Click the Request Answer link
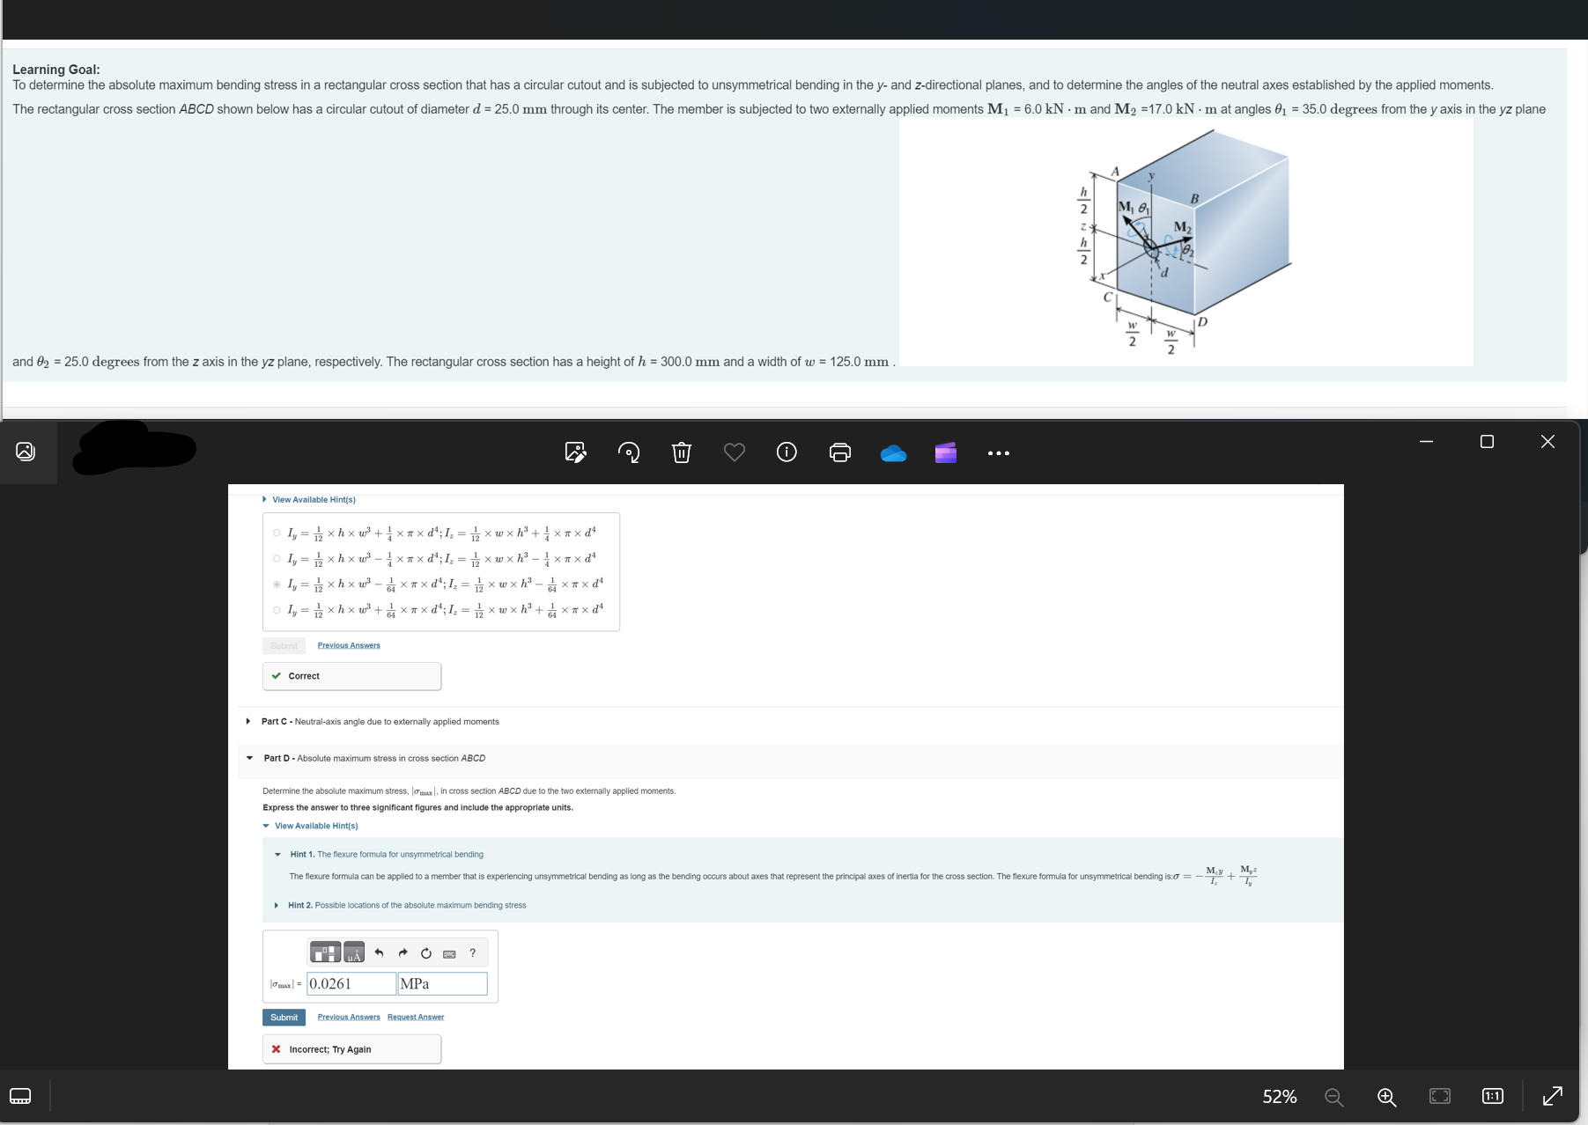This screenshot has width=1588, height=1125. coord(415,1017)
